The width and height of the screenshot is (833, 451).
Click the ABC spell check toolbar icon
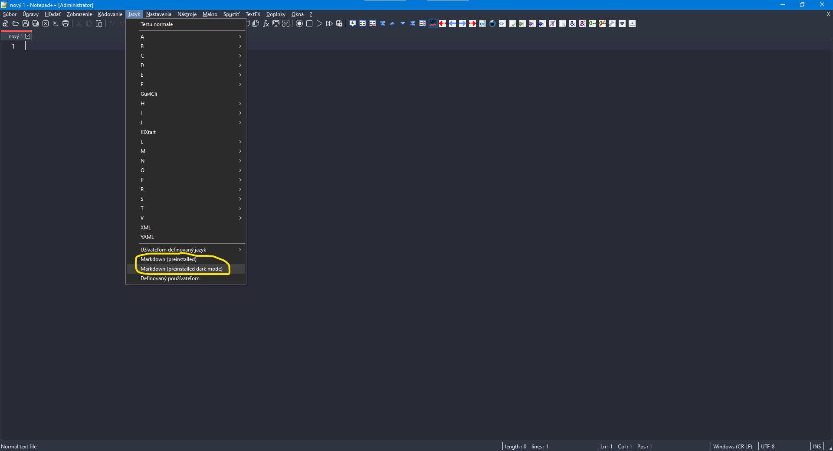pyautogui.click(x=433, y=24)
